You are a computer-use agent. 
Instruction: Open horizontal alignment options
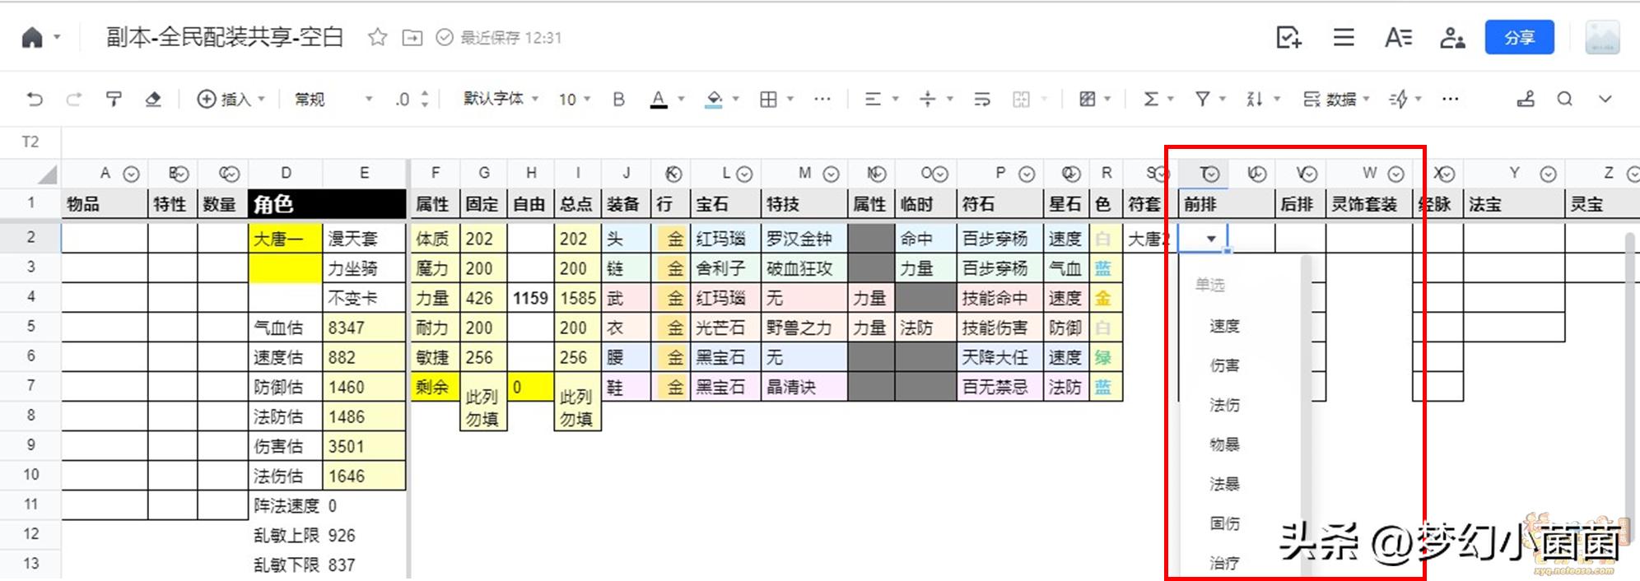873,100
